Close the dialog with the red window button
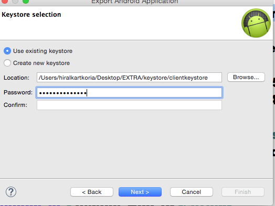Screen dimensions: 275x206 (5, 1)
